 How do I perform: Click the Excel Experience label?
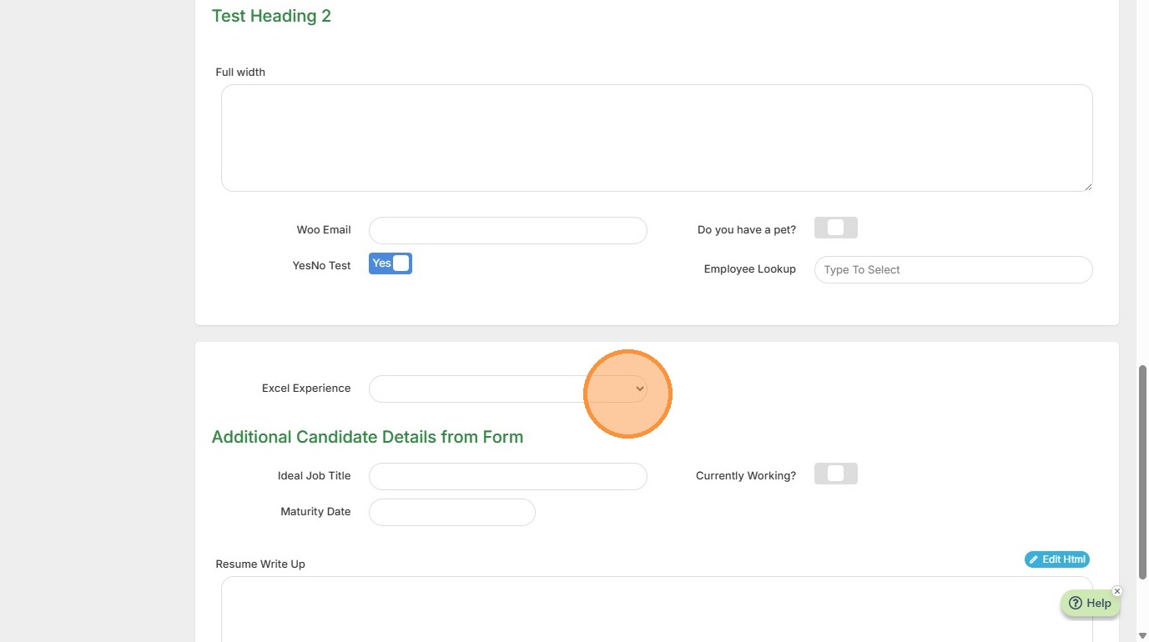pyautogui.click(x=306, y=389)
